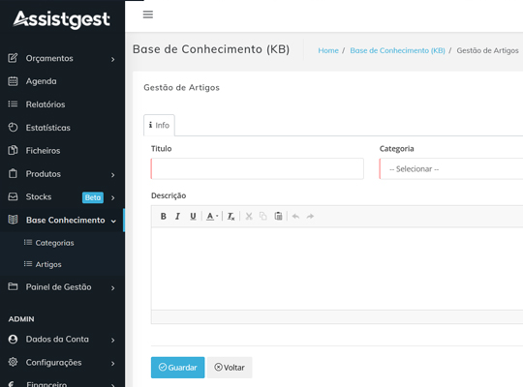This screenshot has height=387, width=523.
Task: Follow the Home breadcrumb link
Action: [328, 50]
